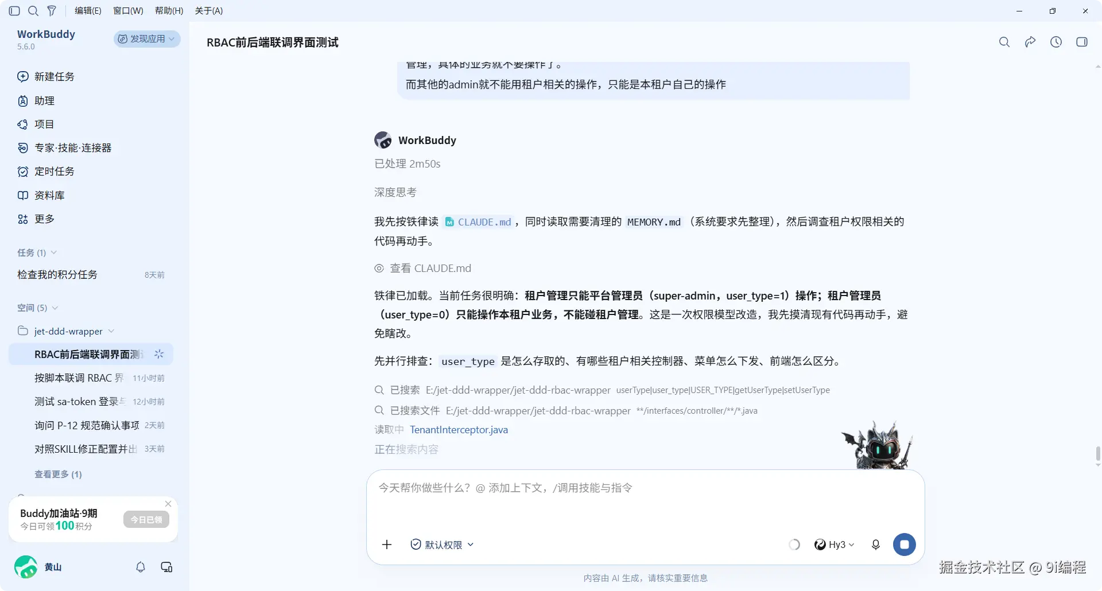Open the 关于(A) menu
The height and width of the screenshot is (591, 1102).
[x=209, y=11]
